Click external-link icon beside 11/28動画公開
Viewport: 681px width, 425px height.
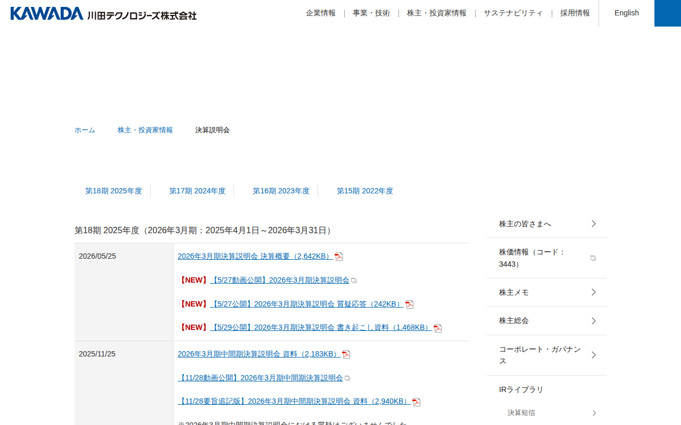point(347,378)
